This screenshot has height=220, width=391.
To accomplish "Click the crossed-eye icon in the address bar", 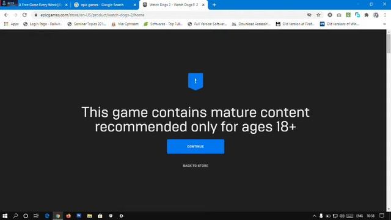I will coord(309,15).
